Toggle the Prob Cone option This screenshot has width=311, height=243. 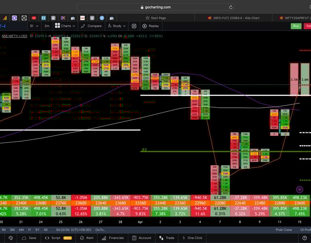(x=283, y=230)
